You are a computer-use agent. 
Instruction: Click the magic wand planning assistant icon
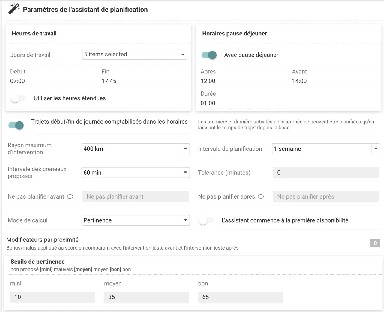[13, 9]
